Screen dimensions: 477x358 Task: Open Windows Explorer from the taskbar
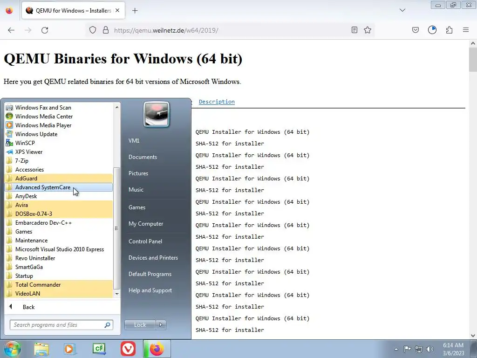click(x=41, y=349)
